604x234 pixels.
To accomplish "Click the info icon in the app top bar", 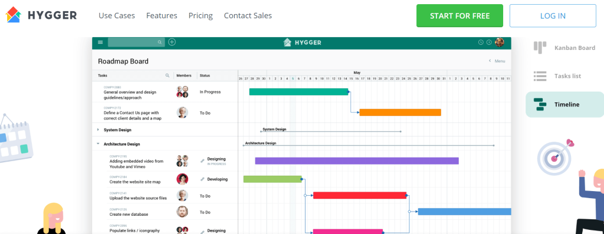I will point(489,42).
